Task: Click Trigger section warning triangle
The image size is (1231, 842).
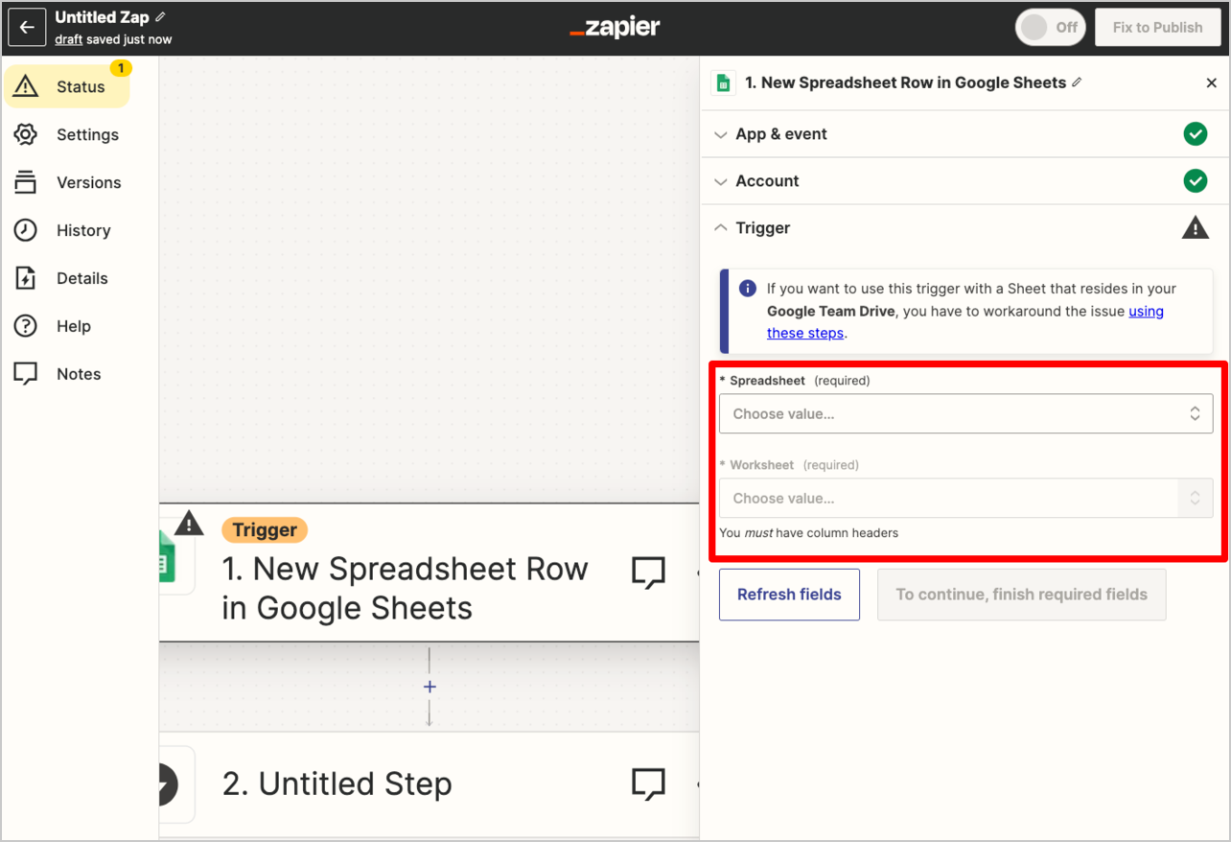Action: point(1195,227)
